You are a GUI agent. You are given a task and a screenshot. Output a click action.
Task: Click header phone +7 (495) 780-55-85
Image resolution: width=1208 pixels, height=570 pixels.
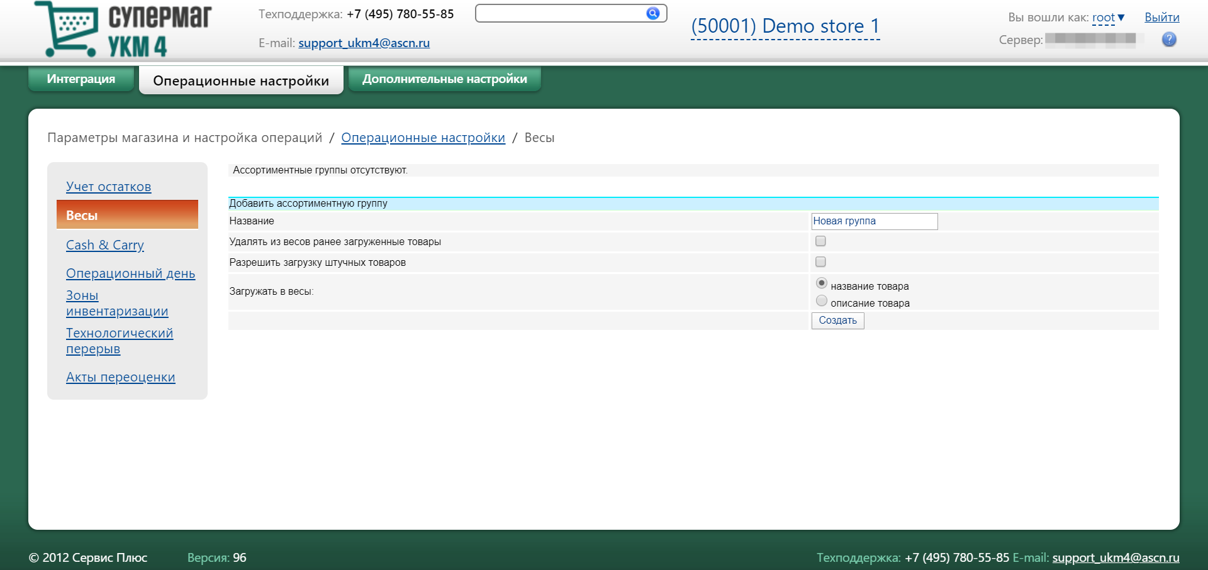[400, 14]
